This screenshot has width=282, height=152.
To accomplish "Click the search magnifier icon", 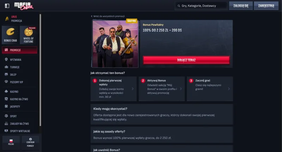I will [179, 6].
